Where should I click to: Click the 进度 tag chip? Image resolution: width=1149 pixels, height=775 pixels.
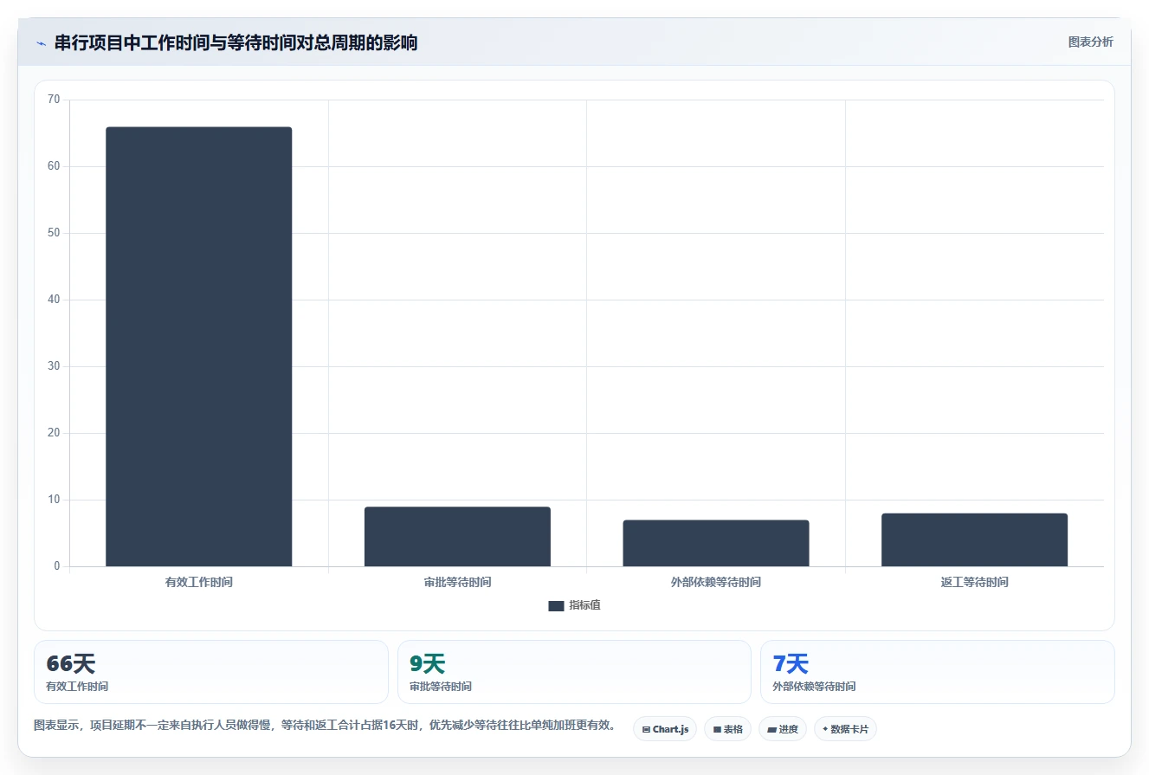(x=783, y=729)
